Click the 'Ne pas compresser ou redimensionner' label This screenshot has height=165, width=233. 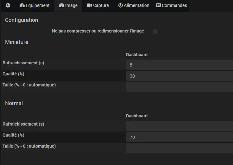coord(98,31)
